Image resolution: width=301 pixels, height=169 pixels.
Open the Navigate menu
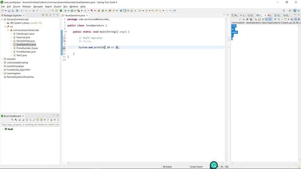[38, 7]
